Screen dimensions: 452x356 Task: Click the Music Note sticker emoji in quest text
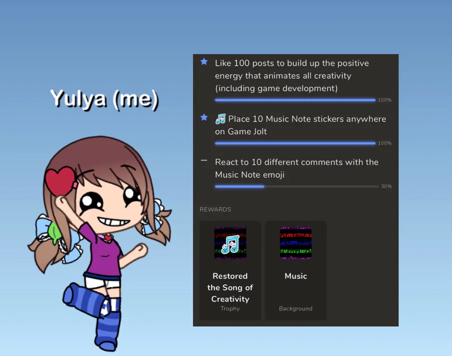(220, 119)
